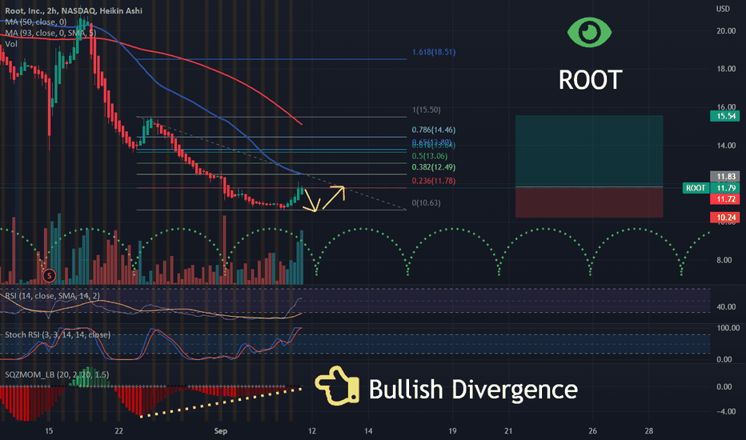Select the 0.382(12.49) Fibonacci level label

(433, 167)
